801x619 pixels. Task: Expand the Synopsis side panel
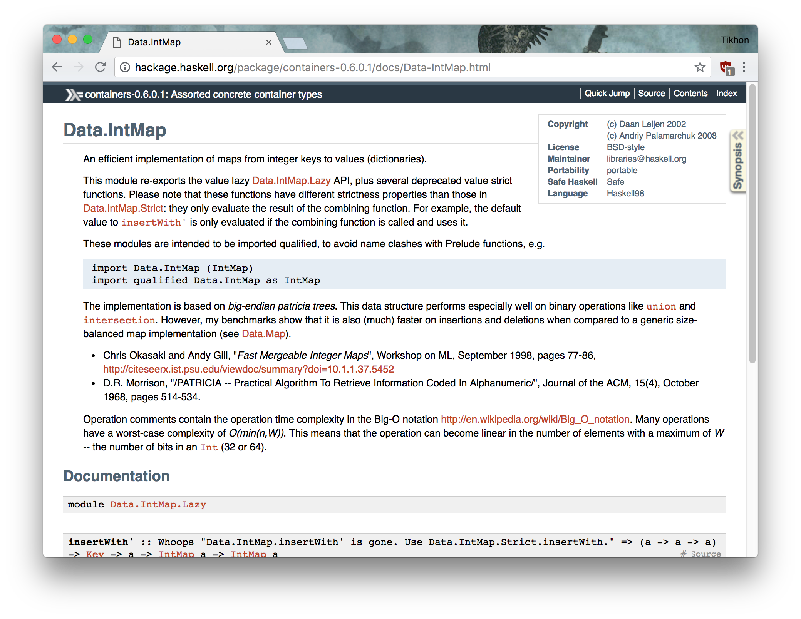point(738,162)
